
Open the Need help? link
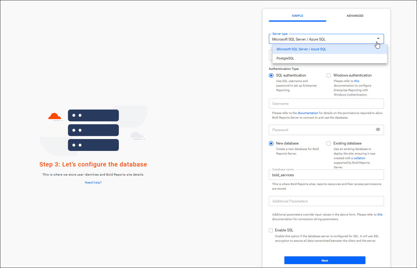(x=93, y=182)
